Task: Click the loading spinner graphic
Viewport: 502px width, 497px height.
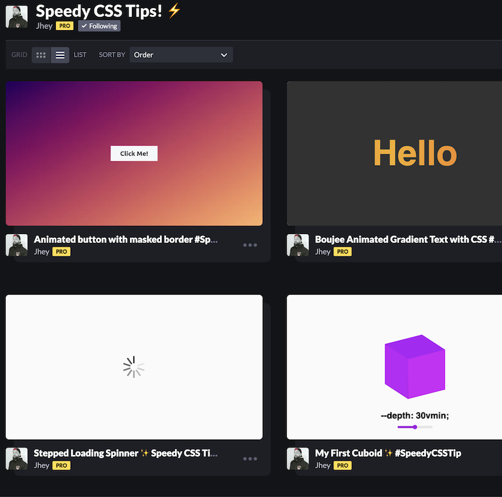Action: (x=134, y=367)
